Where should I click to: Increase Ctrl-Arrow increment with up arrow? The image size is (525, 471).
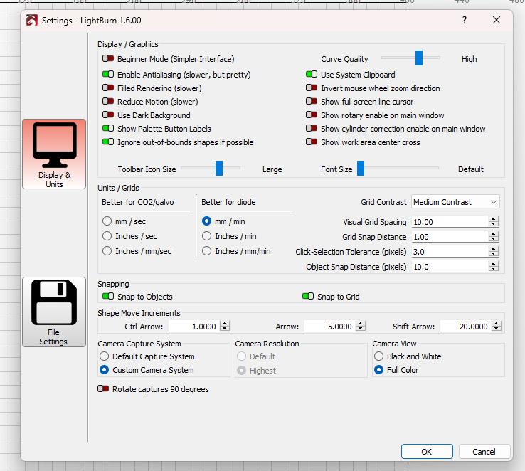pyautogui.click(x=225, y=324)
